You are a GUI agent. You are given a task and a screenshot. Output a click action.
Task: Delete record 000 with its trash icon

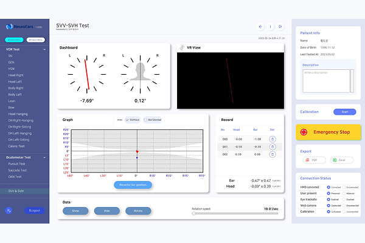coord(273,139)
